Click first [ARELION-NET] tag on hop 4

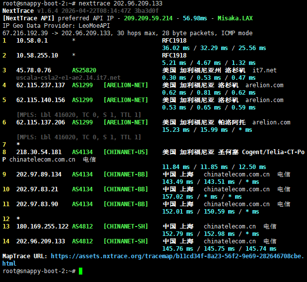coord(125,85)
